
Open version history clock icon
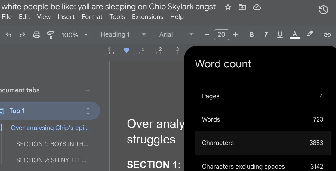(x=324, y=10)
